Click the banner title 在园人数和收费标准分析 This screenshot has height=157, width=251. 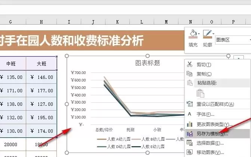pos(79,40)
